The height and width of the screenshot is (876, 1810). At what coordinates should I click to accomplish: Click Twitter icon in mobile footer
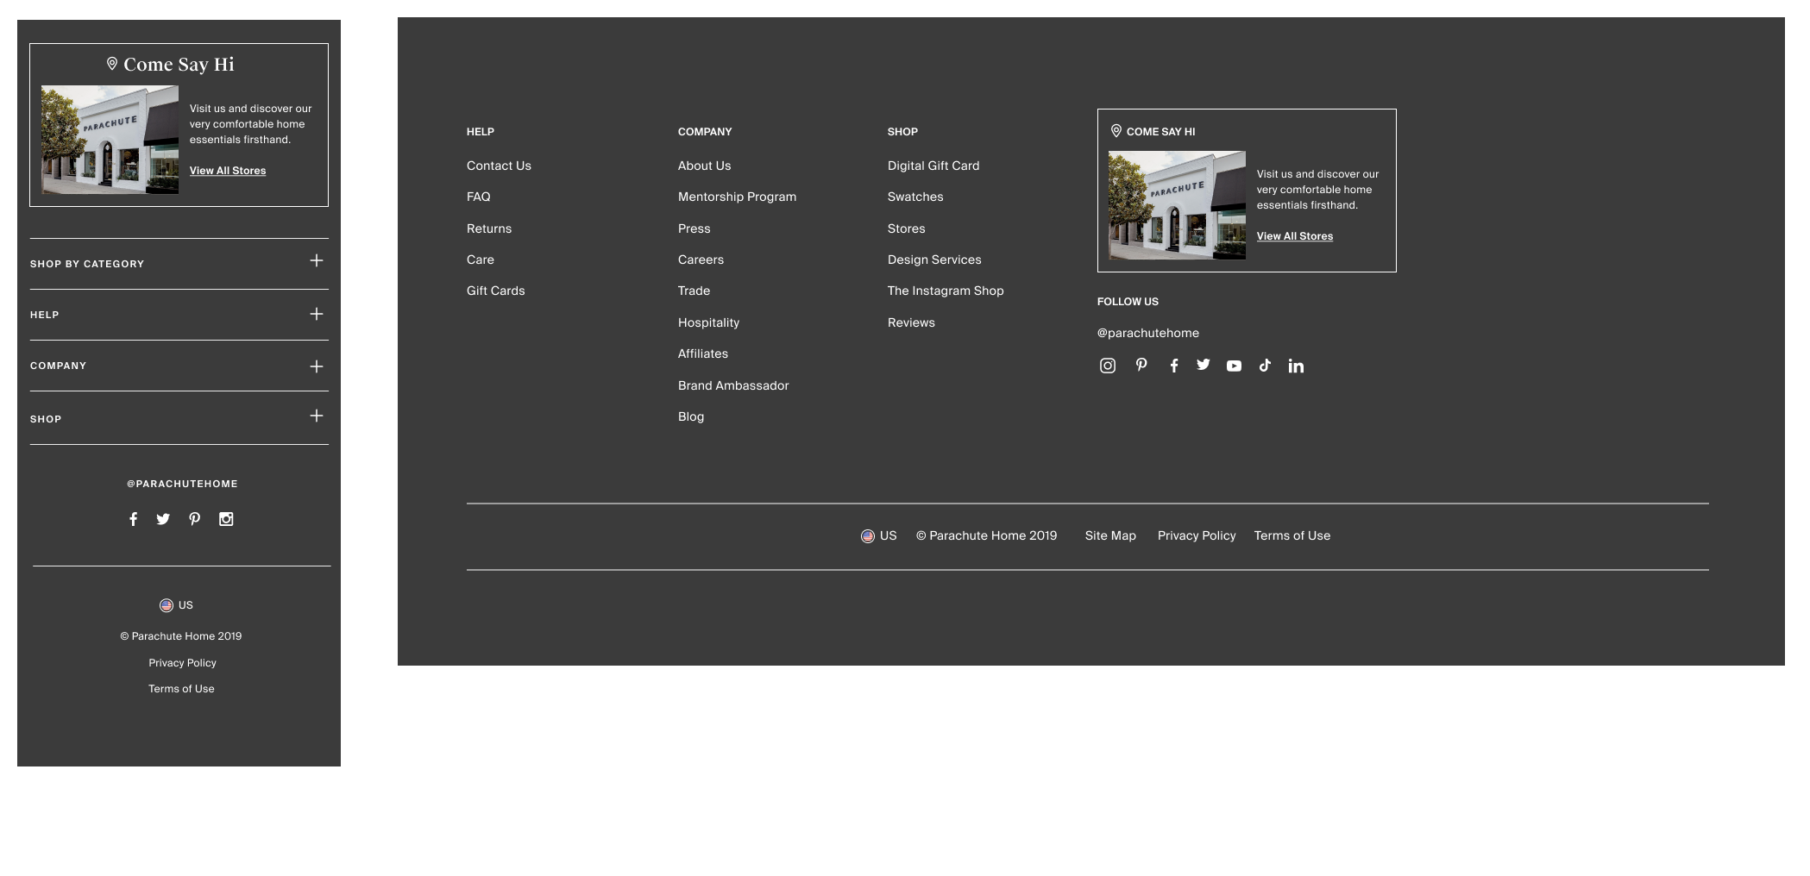(163, 519)
